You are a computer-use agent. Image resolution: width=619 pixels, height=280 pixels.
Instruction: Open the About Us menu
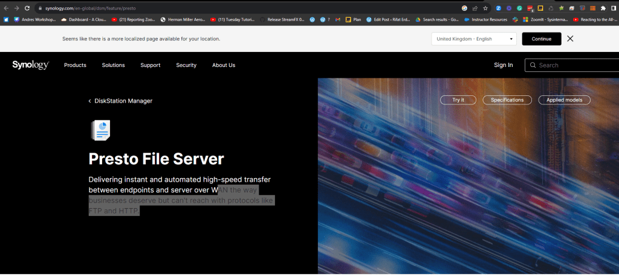[224, 65]
